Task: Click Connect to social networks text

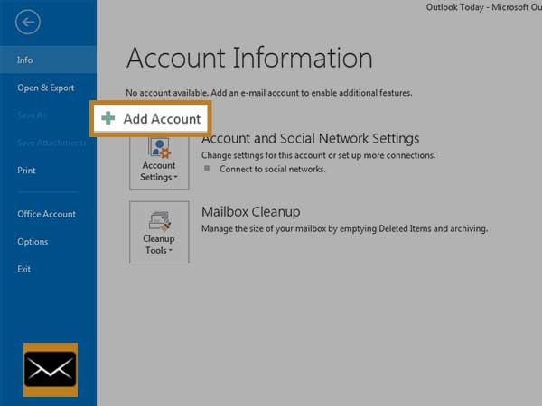Action: tap(273, 169)
